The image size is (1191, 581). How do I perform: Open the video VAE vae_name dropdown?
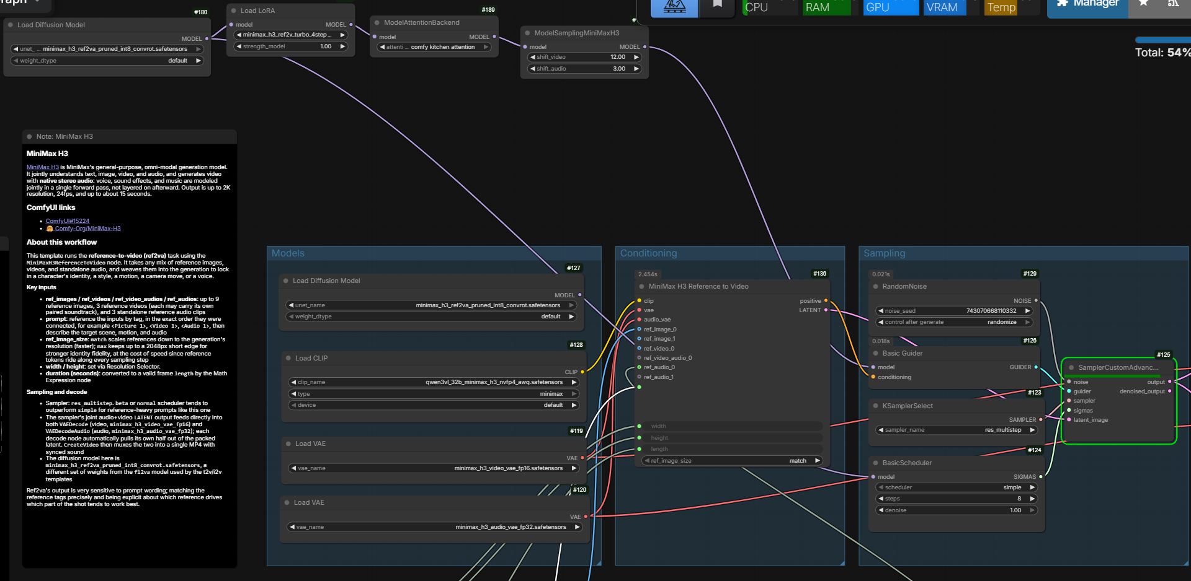[x=434, y=468]
